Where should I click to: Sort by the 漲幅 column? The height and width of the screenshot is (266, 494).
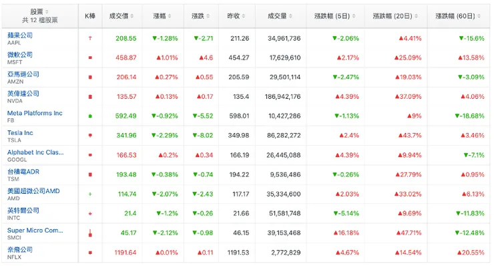(x=163, y=16)
